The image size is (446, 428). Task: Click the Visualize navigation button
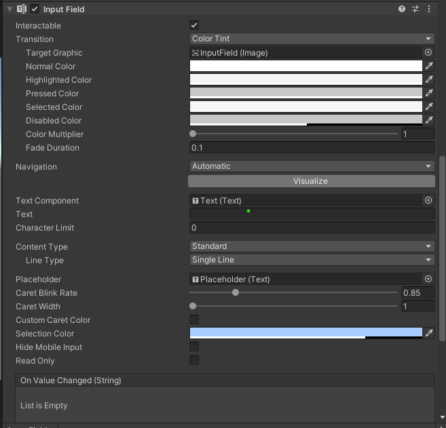[x=312, y=181]
